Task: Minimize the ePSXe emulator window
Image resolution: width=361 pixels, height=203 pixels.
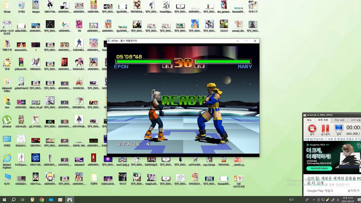Action: click(x=238, y=41)
